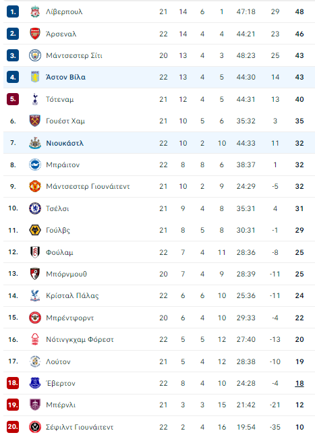This screenshot has width=315, height=437.
Task: Open the Μπράιτον team link
Action: pyautogui.click(x=63, y=165)
